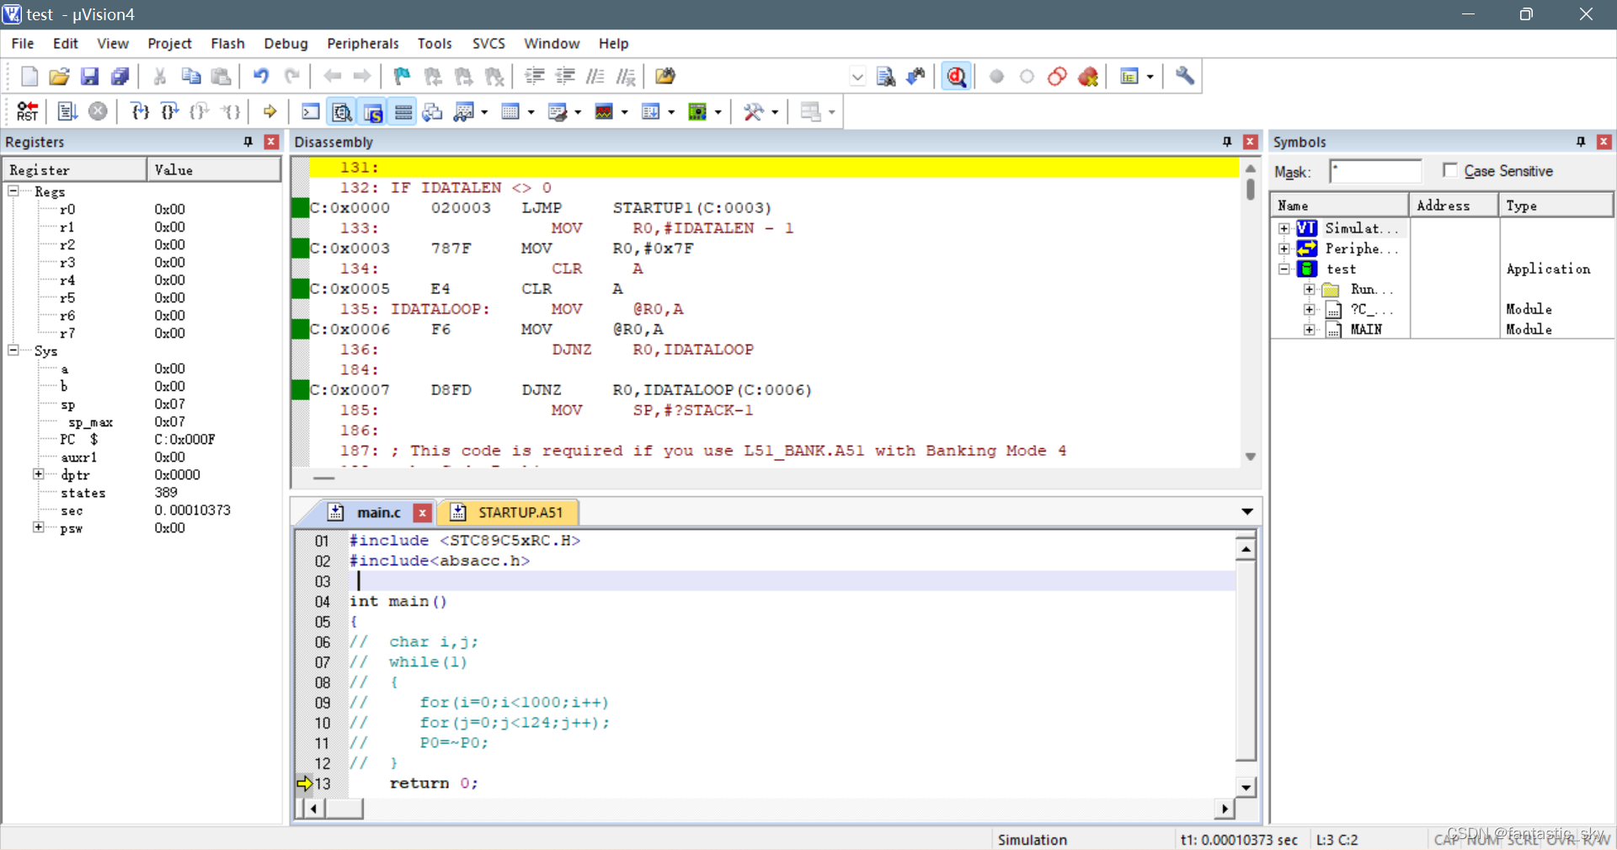Copy selection with the copy icon

point(190,76)
